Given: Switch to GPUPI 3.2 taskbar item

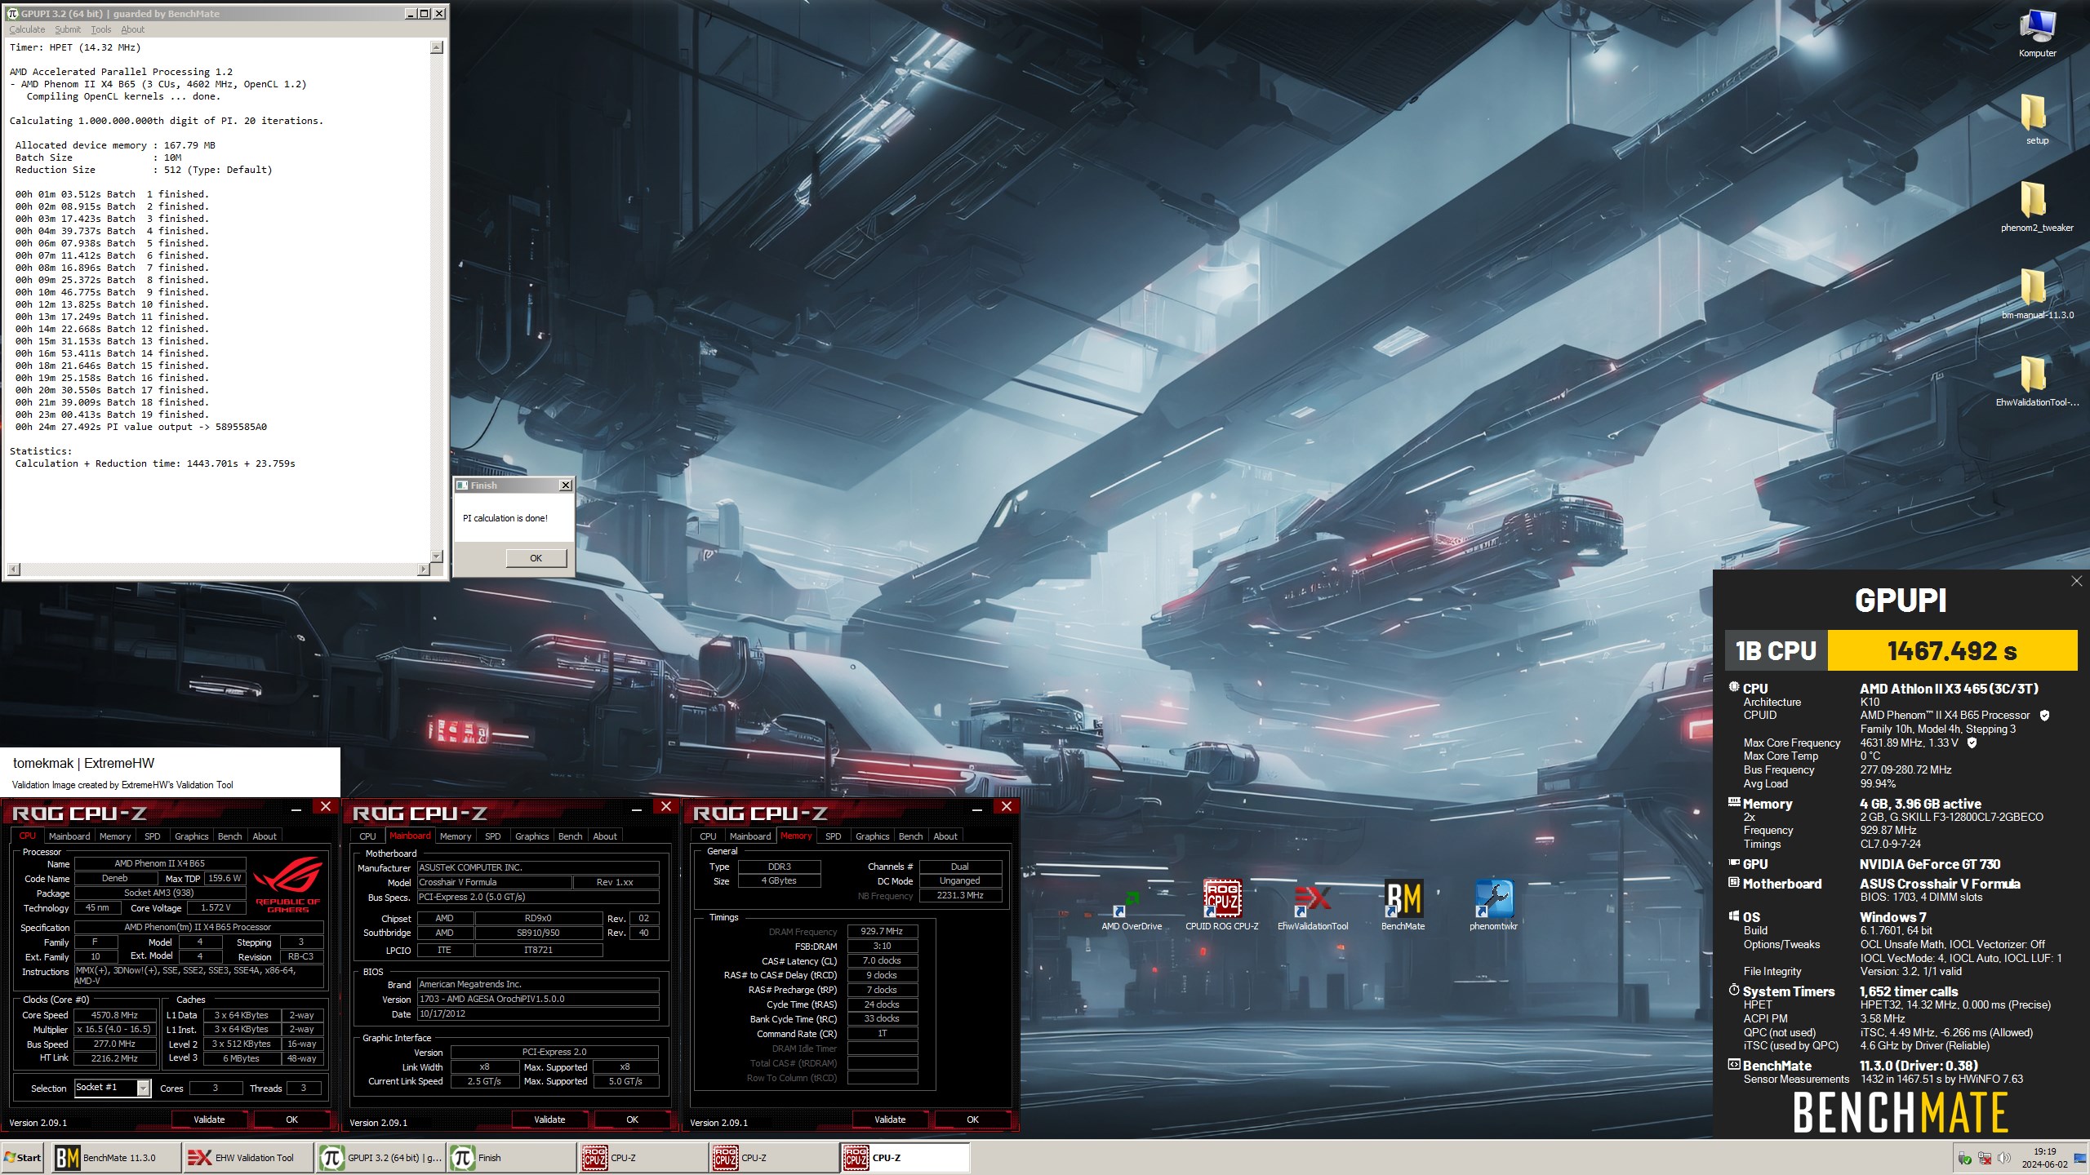Looking at the screenshot, I should point(381,1157).
